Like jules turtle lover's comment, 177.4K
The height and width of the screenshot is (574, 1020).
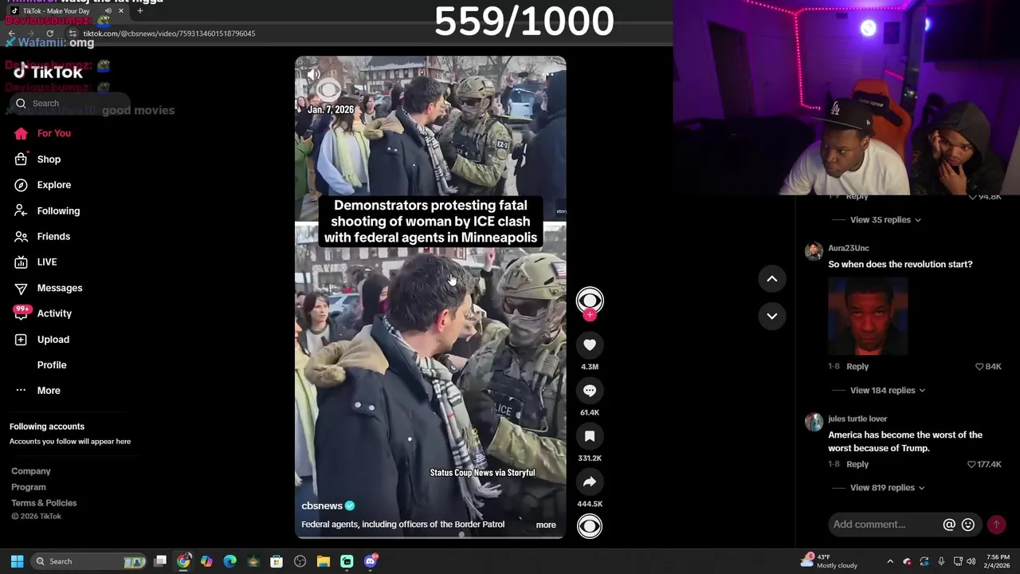click(x=971, y=464)
